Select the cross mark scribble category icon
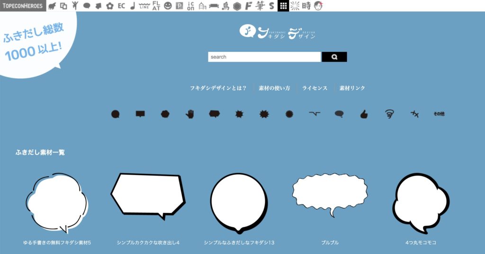This screenshot has height=254, width=485. click(x=414, y=114)
